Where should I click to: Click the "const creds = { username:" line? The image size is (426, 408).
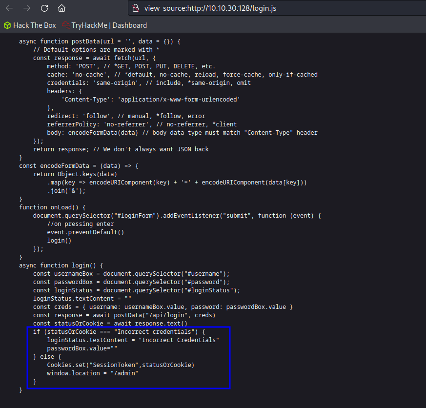click(163, 306)
